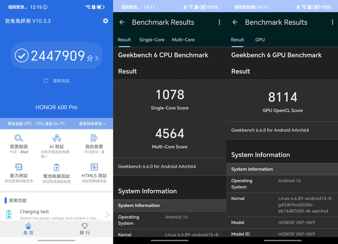The width and height of the screenshot is (338, 244).
Task: Tap the back arrow in Geekbench CPU results
Action: [122, 22]
